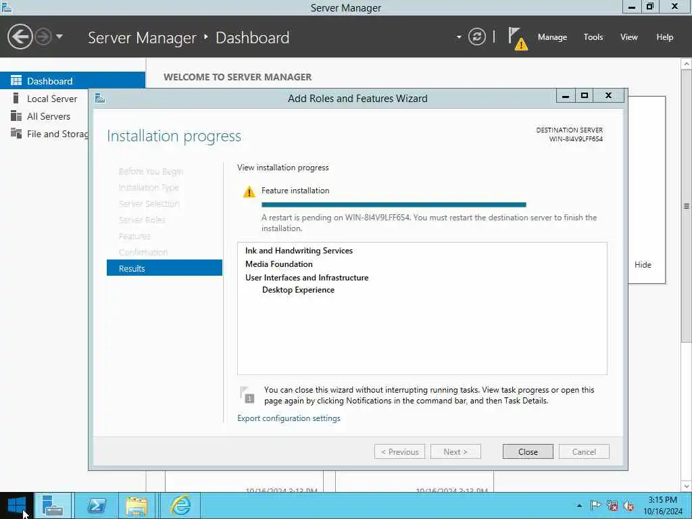Show hidden tray icons arrow

click(x=579, y=505)
